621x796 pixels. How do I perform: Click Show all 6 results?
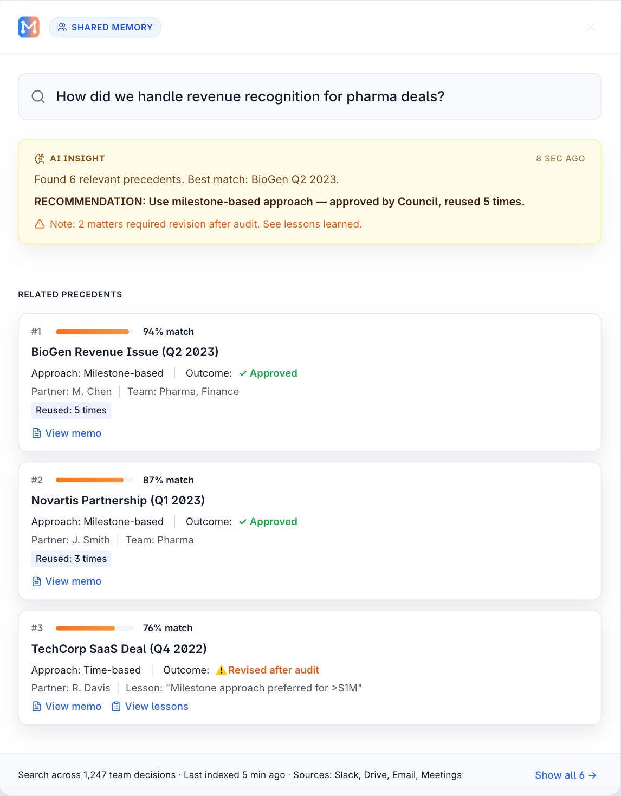tap(566, 775)
